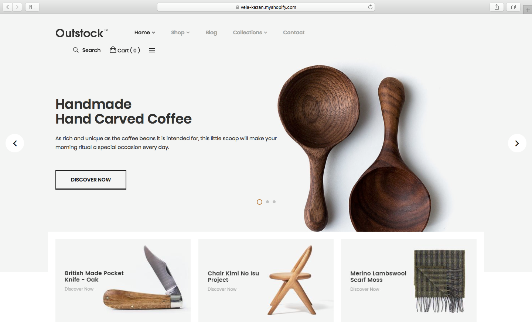Screen dimensions: 532x332
Task: Advance to next slide arrow
Action: tap(517, 143)
